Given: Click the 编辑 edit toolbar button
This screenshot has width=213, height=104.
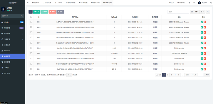Looking at the screenshot, I should coord(45,12).
